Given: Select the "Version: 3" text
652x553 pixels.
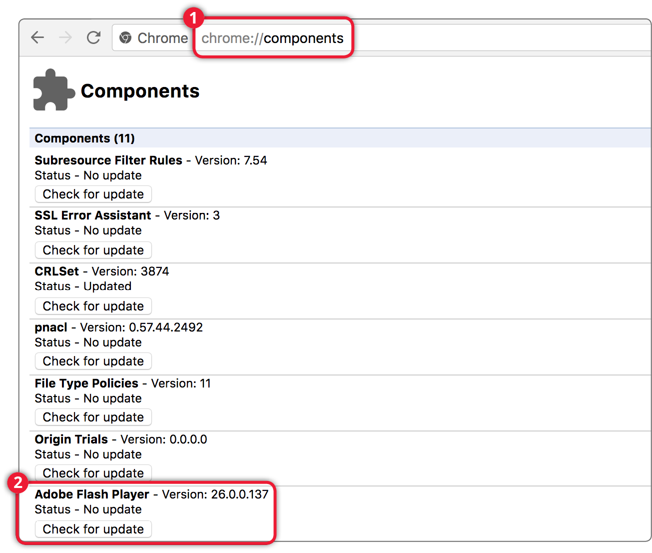Looking at the screenshot, I should pos(192,215).
